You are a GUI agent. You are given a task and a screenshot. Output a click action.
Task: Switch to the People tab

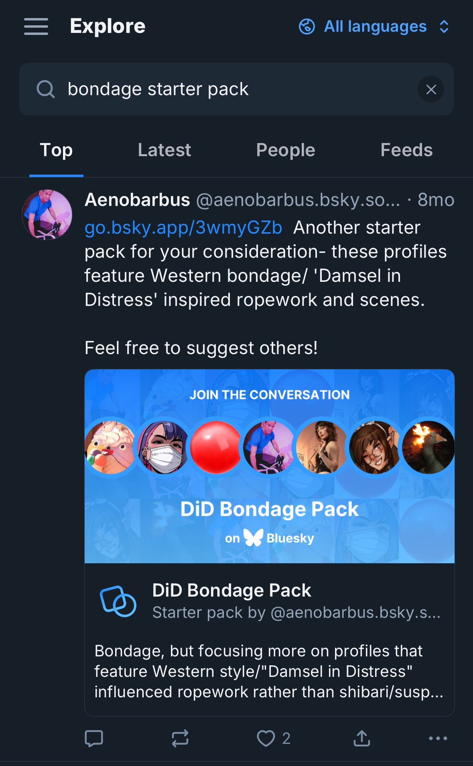click(x=286, y=151)
